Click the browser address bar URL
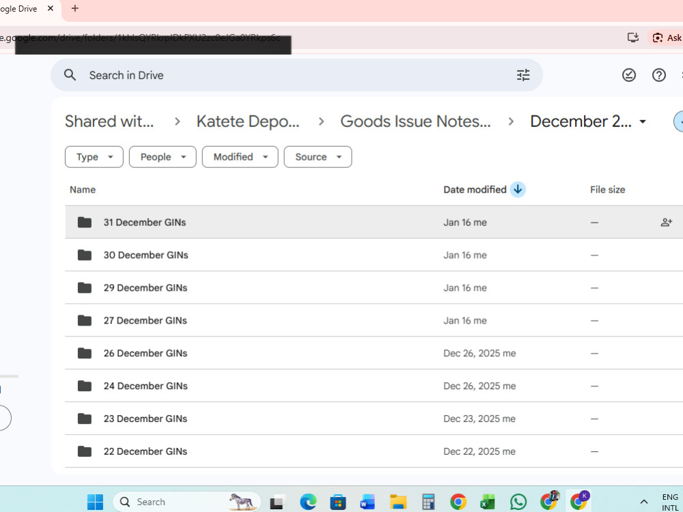The width and height of the screenshot is (683, 512). click(140, 38)
